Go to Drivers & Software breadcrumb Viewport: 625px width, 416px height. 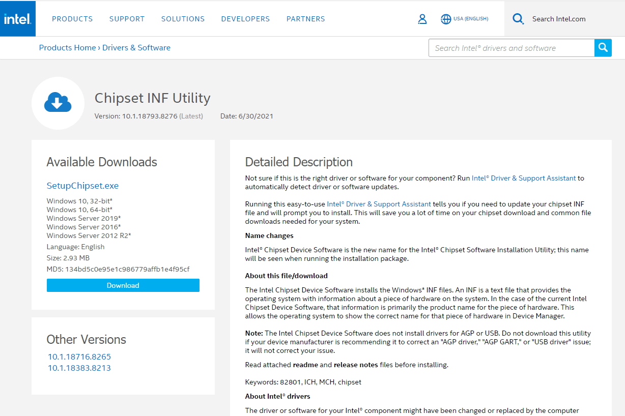point(136,48)
